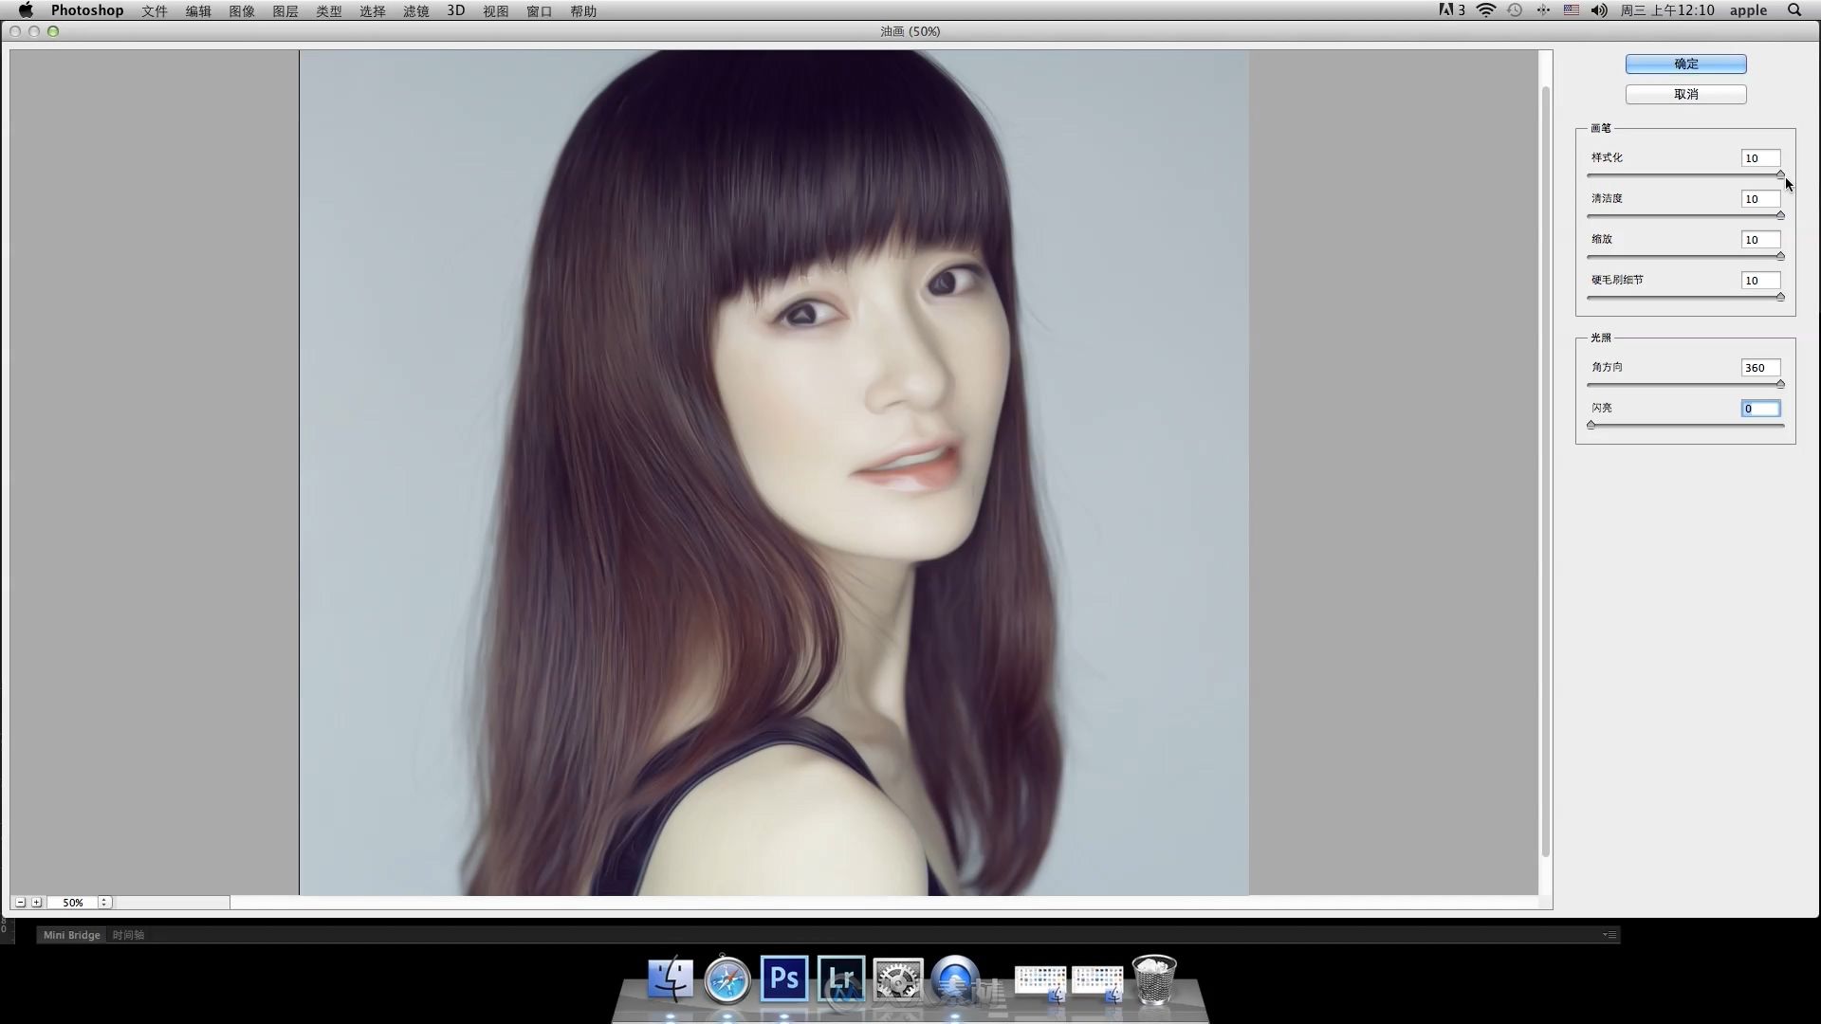The width and height of the screenshot is (1821, 1024).
Task: Open the 类型 menu
Action: (x=329, y=10)
